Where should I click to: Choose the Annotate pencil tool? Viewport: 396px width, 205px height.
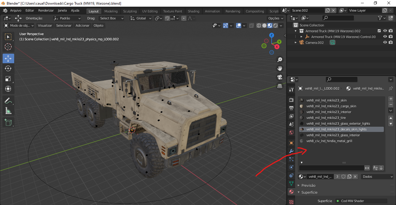tap(8, 101)
